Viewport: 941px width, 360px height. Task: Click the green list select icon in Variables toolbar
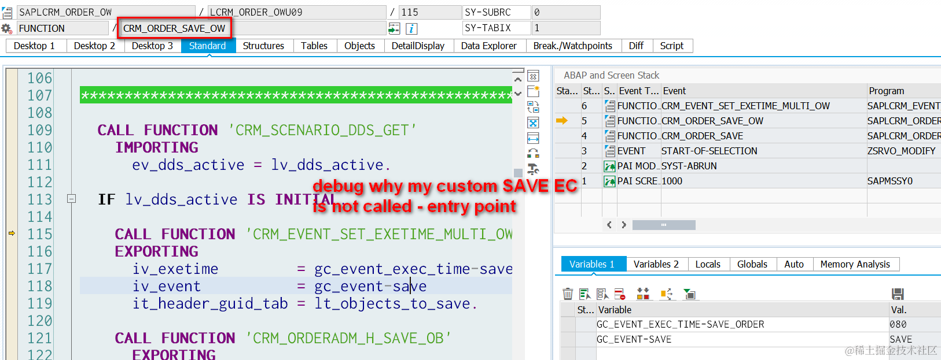(x=585, y=294)
